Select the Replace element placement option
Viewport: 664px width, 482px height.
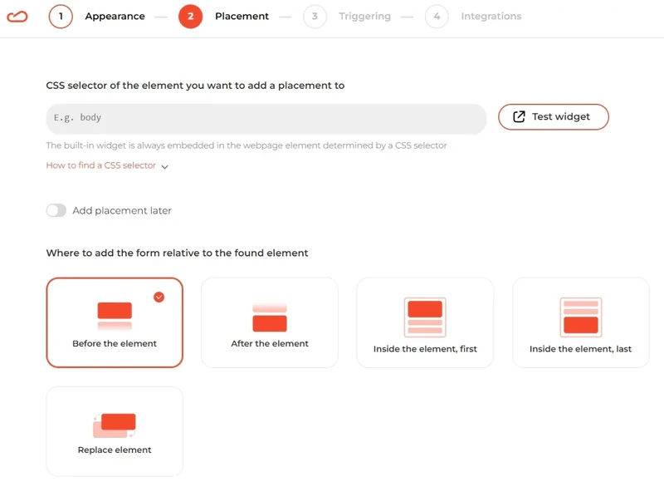pos(114,430)
